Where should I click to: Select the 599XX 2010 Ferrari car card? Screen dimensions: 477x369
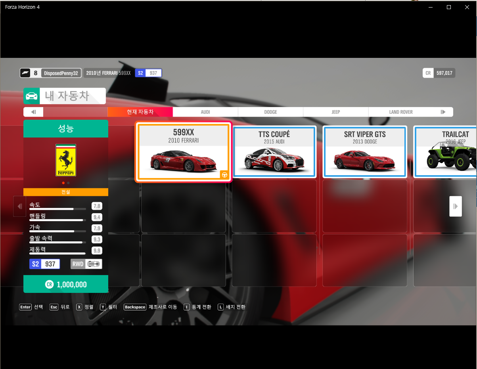(x=184, y=152)
